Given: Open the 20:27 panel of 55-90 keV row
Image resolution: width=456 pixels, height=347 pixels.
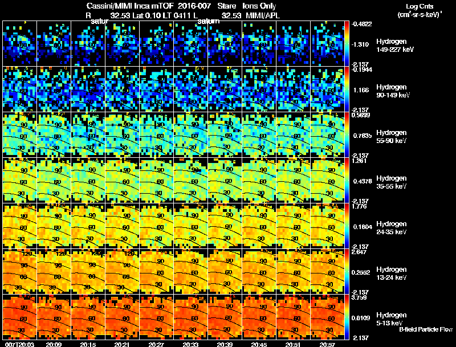Looking at the screenshot, I should point(156,134).
